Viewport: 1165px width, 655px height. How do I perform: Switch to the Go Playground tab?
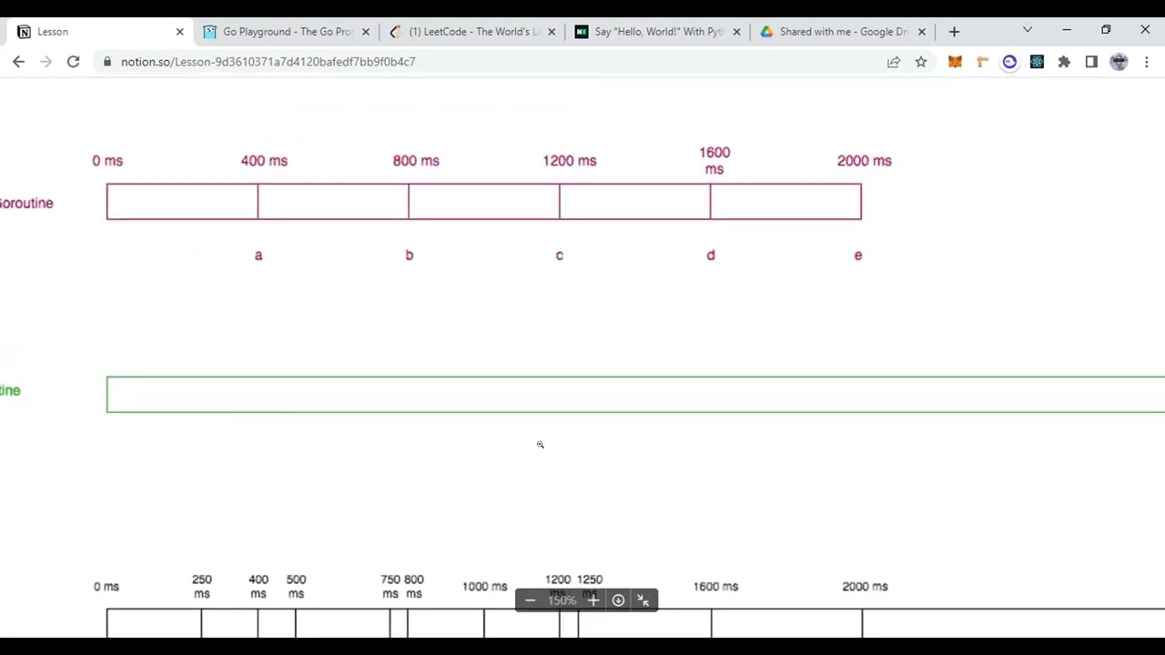pyautogui.click(x=288, y=31)
